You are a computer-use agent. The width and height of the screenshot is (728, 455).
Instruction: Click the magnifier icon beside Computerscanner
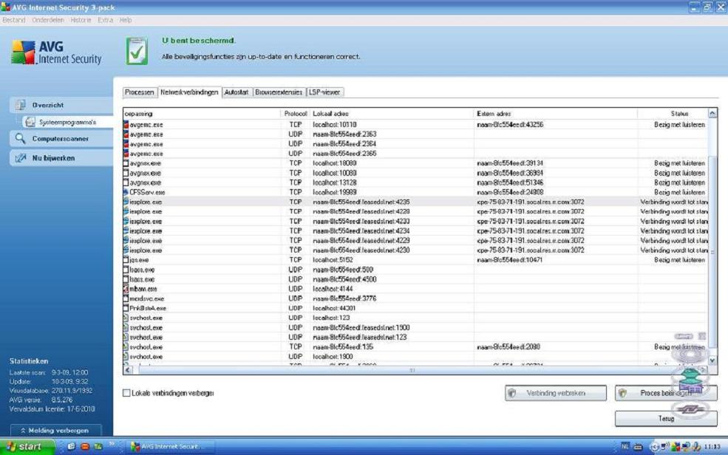point(21,138)
